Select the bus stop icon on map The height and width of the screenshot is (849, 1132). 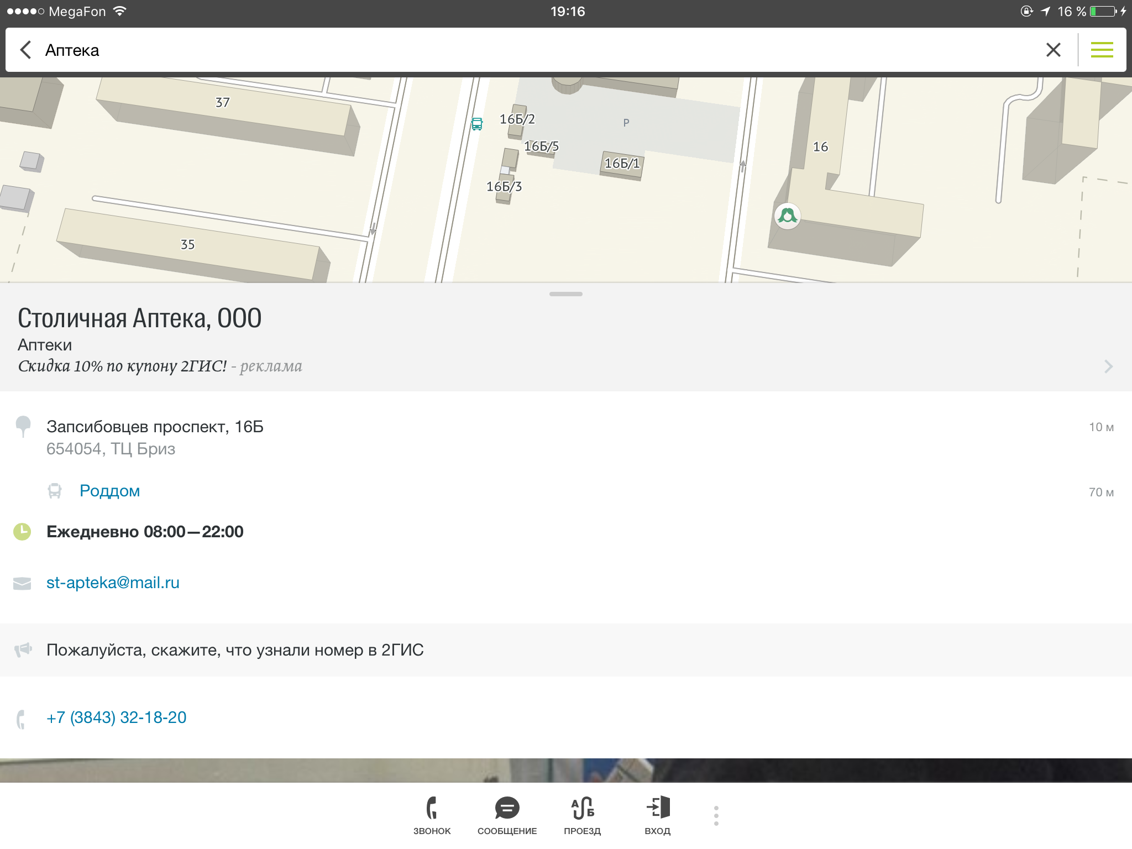click(476, 124)
